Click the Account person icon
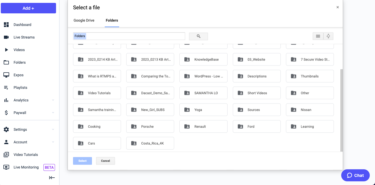The height and width of the screenshot is (185, 375). [6, 142]
